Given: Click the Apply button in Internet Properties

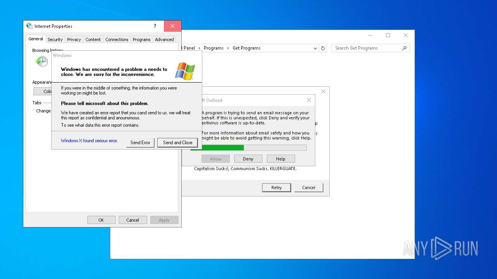Looking at the screenshot, I should click(x=164, y=220).
